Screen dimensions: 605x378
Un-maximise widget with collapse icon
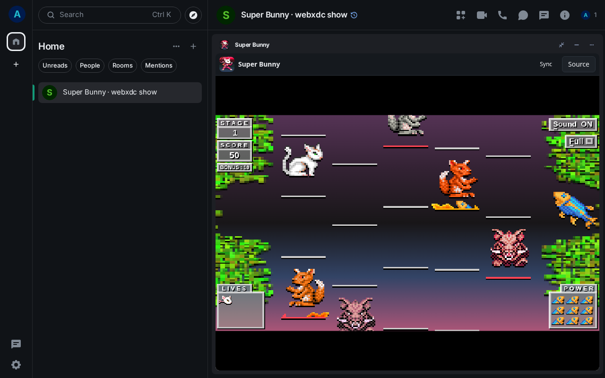point(562,45)
